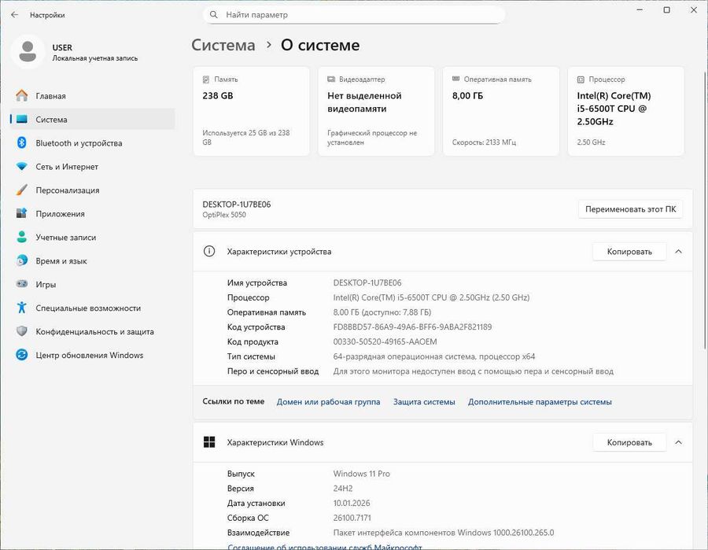
Task: Go to Personalization settings
Action: click(68, 190)
